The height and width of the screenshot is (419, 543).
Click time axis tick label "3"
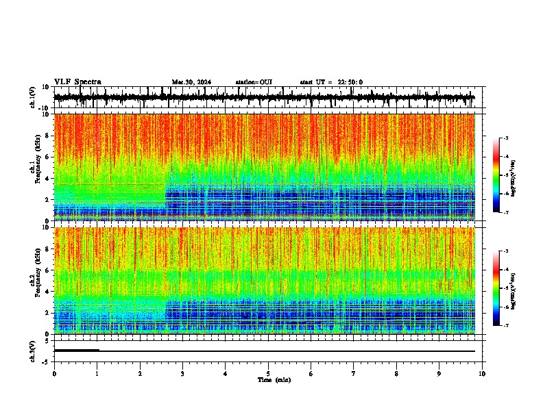click(182, 374)
